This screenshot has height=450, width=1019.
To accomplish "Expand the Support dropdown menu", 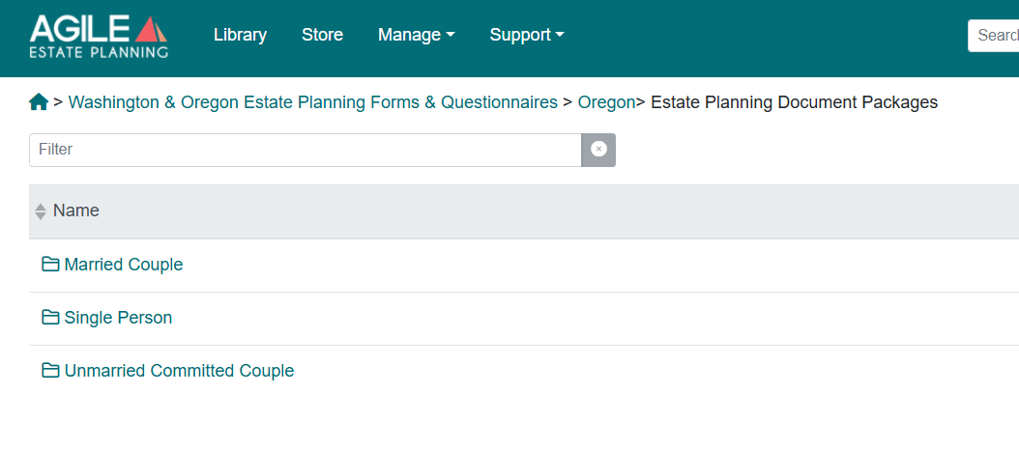I will pos(526,35).
